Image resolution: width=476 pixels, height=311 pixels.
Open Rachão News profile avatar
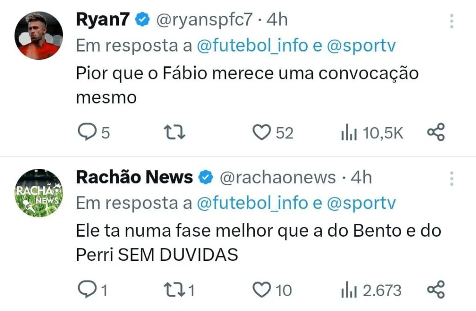coord(39,193)
